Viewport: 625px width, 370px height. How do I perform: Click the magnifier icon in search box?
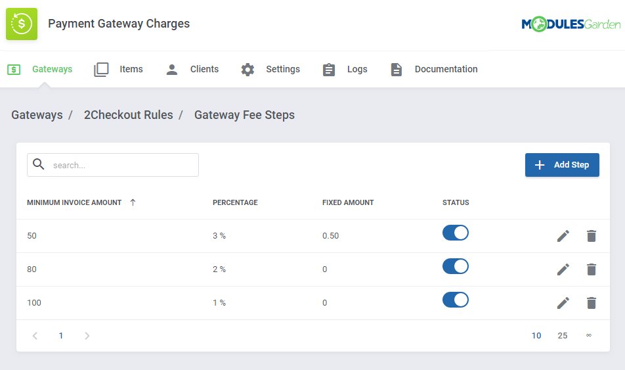(x=39, y=164)
